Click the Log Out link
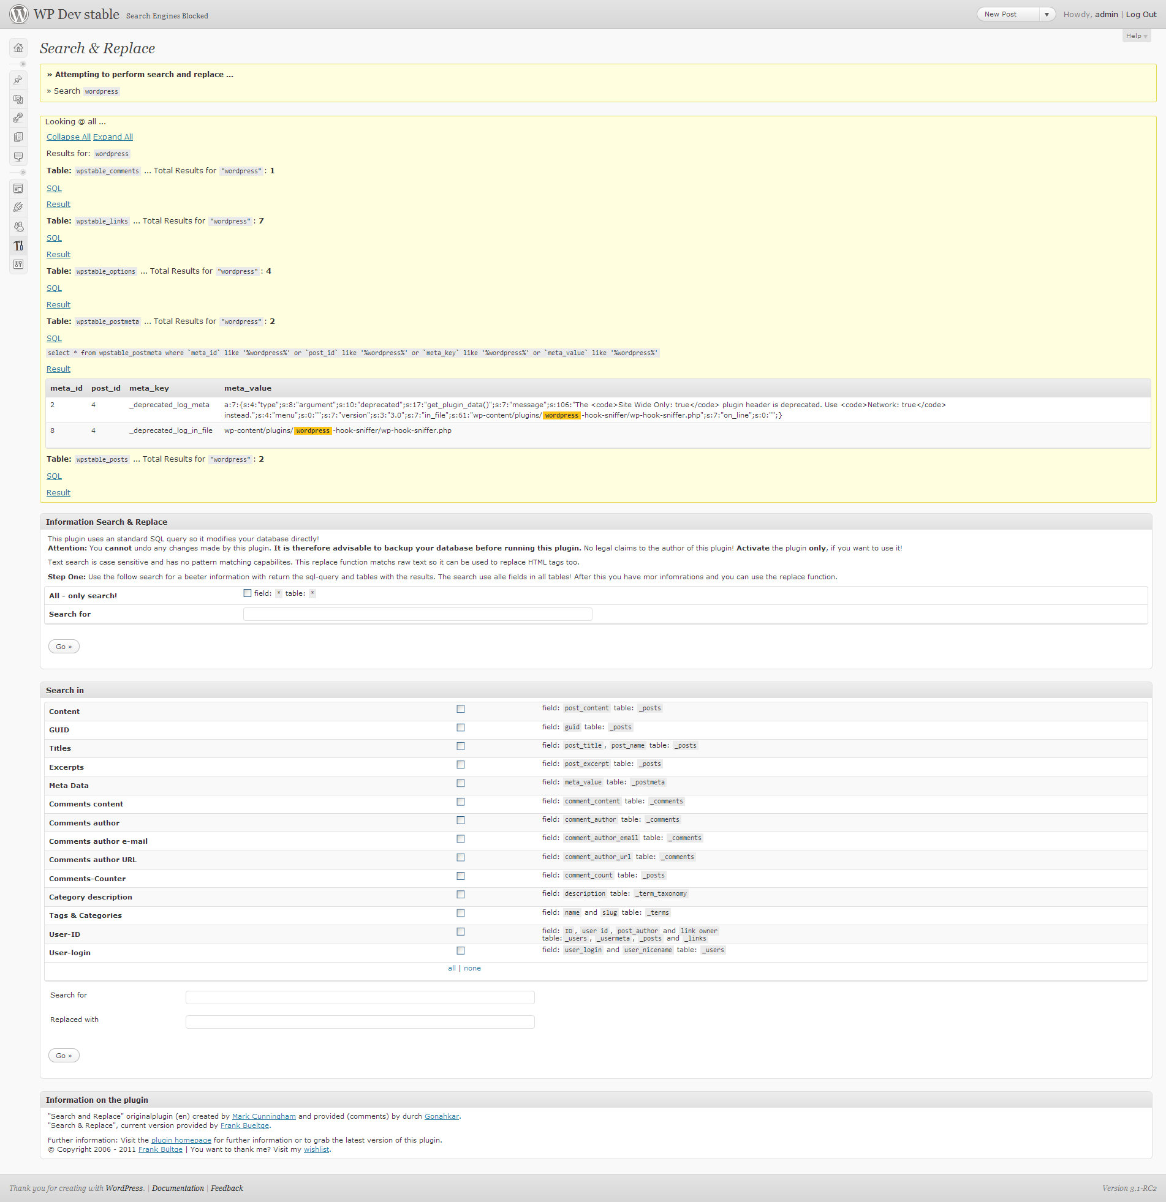This screenshot has height=1202, width=1166. click(x=1141, y=14)
